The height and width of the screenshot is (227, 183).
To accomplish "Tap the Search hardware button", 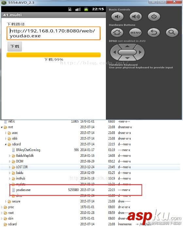I will click(x=172, y=32).
